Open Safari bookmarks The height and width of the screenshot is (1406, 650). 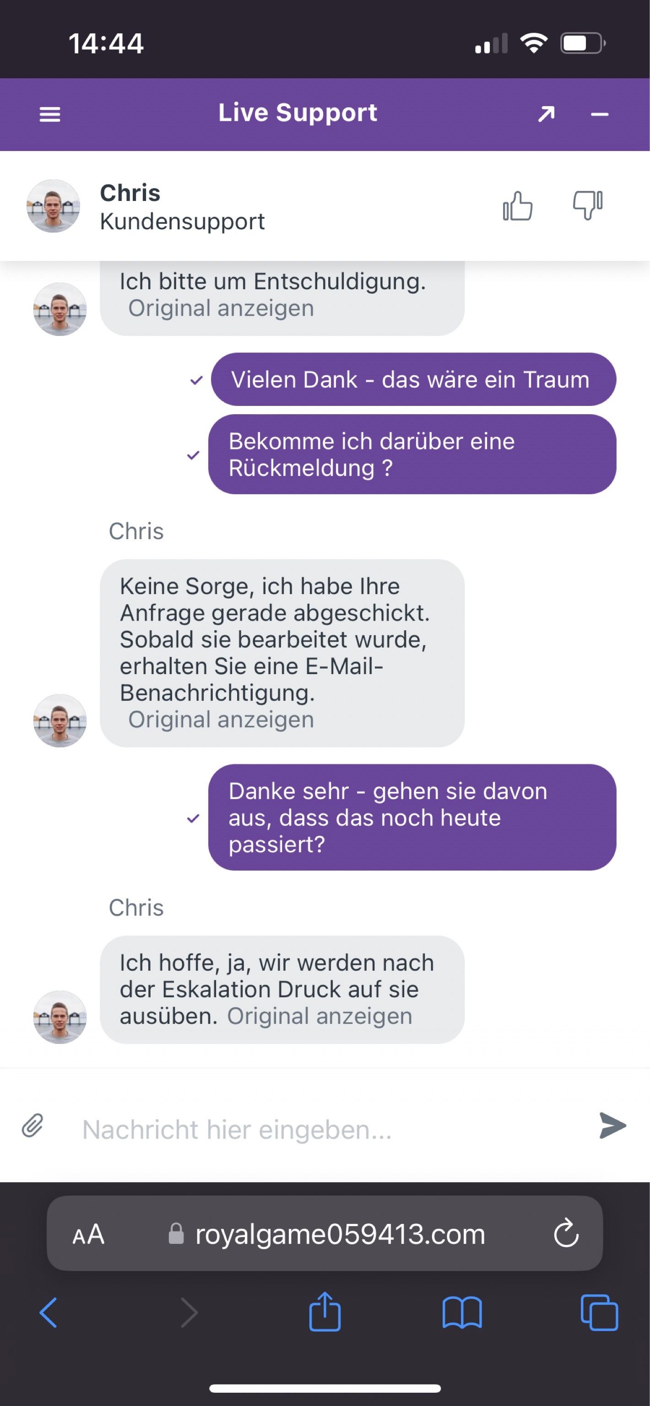click(462, 1312)
